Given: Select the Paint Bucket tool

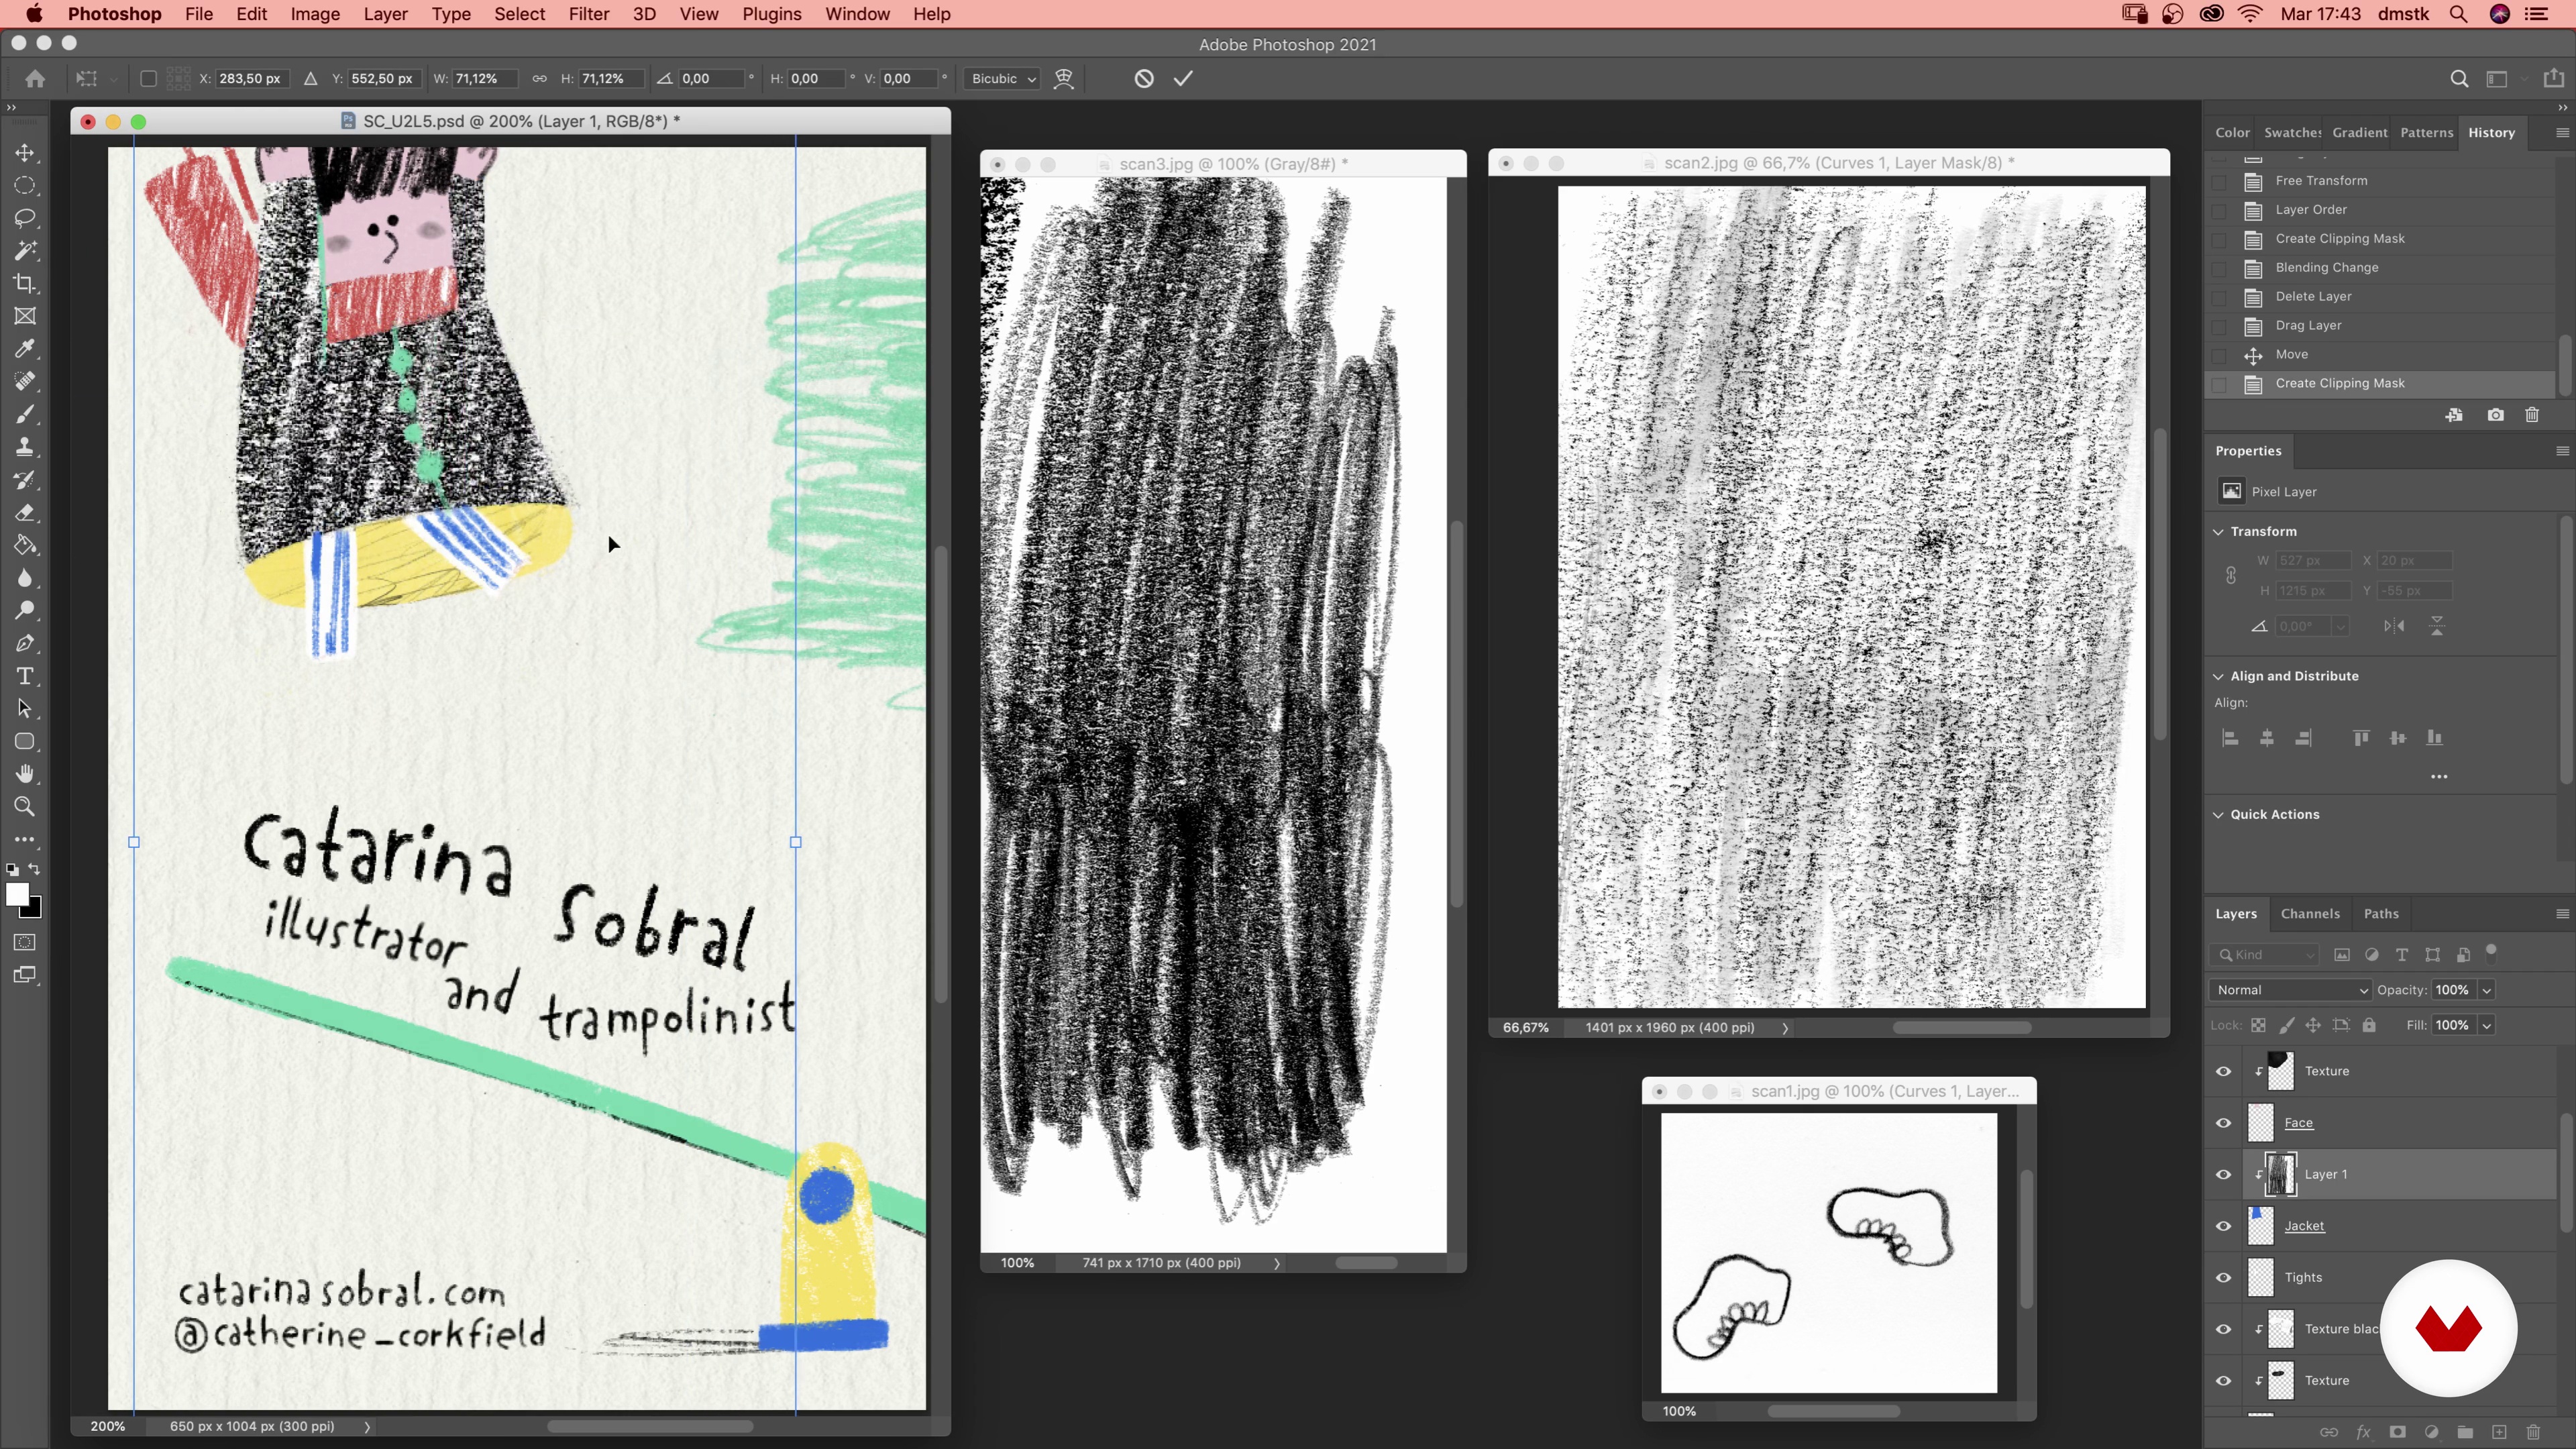Looking at the screenshot, I should 25,545.
